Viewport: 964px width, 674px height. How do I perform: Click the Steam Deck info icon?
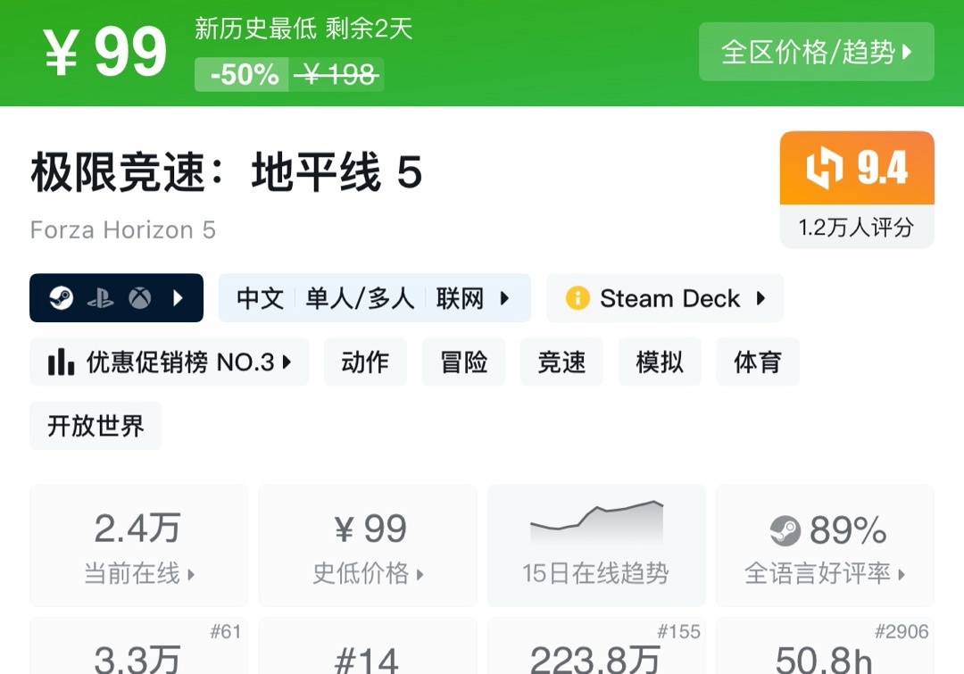coord(578,298)
